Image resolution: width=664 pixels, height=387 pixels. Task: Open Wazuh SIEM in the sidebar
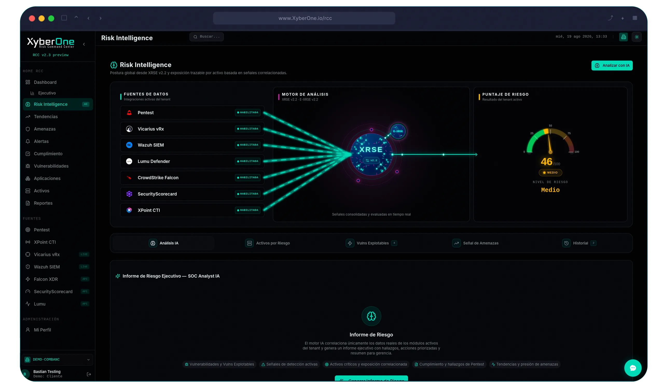58,267
